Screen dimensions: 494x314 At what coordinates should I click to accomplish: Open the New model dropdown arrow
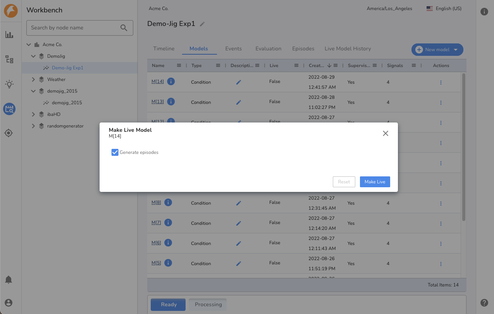pyautogui.click(x=456, y=50)
